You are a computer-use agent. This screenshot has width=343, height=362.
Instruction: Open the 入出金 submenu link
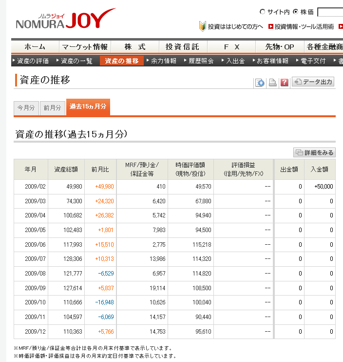235,61
